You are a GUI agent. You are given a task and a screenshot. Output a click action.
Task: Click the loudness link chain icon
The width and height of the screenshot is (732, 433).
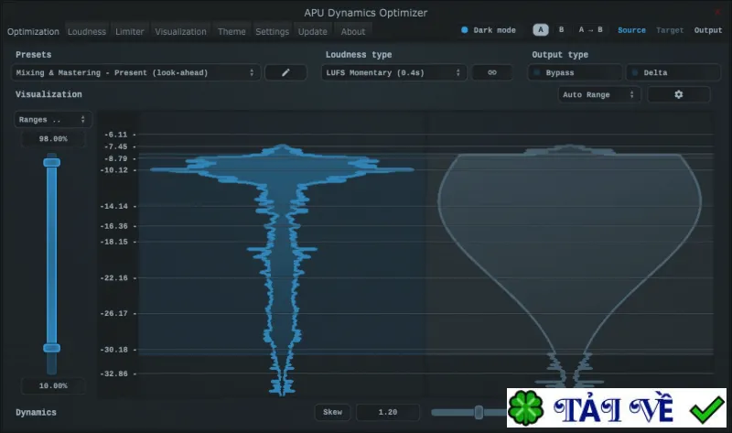492,72
